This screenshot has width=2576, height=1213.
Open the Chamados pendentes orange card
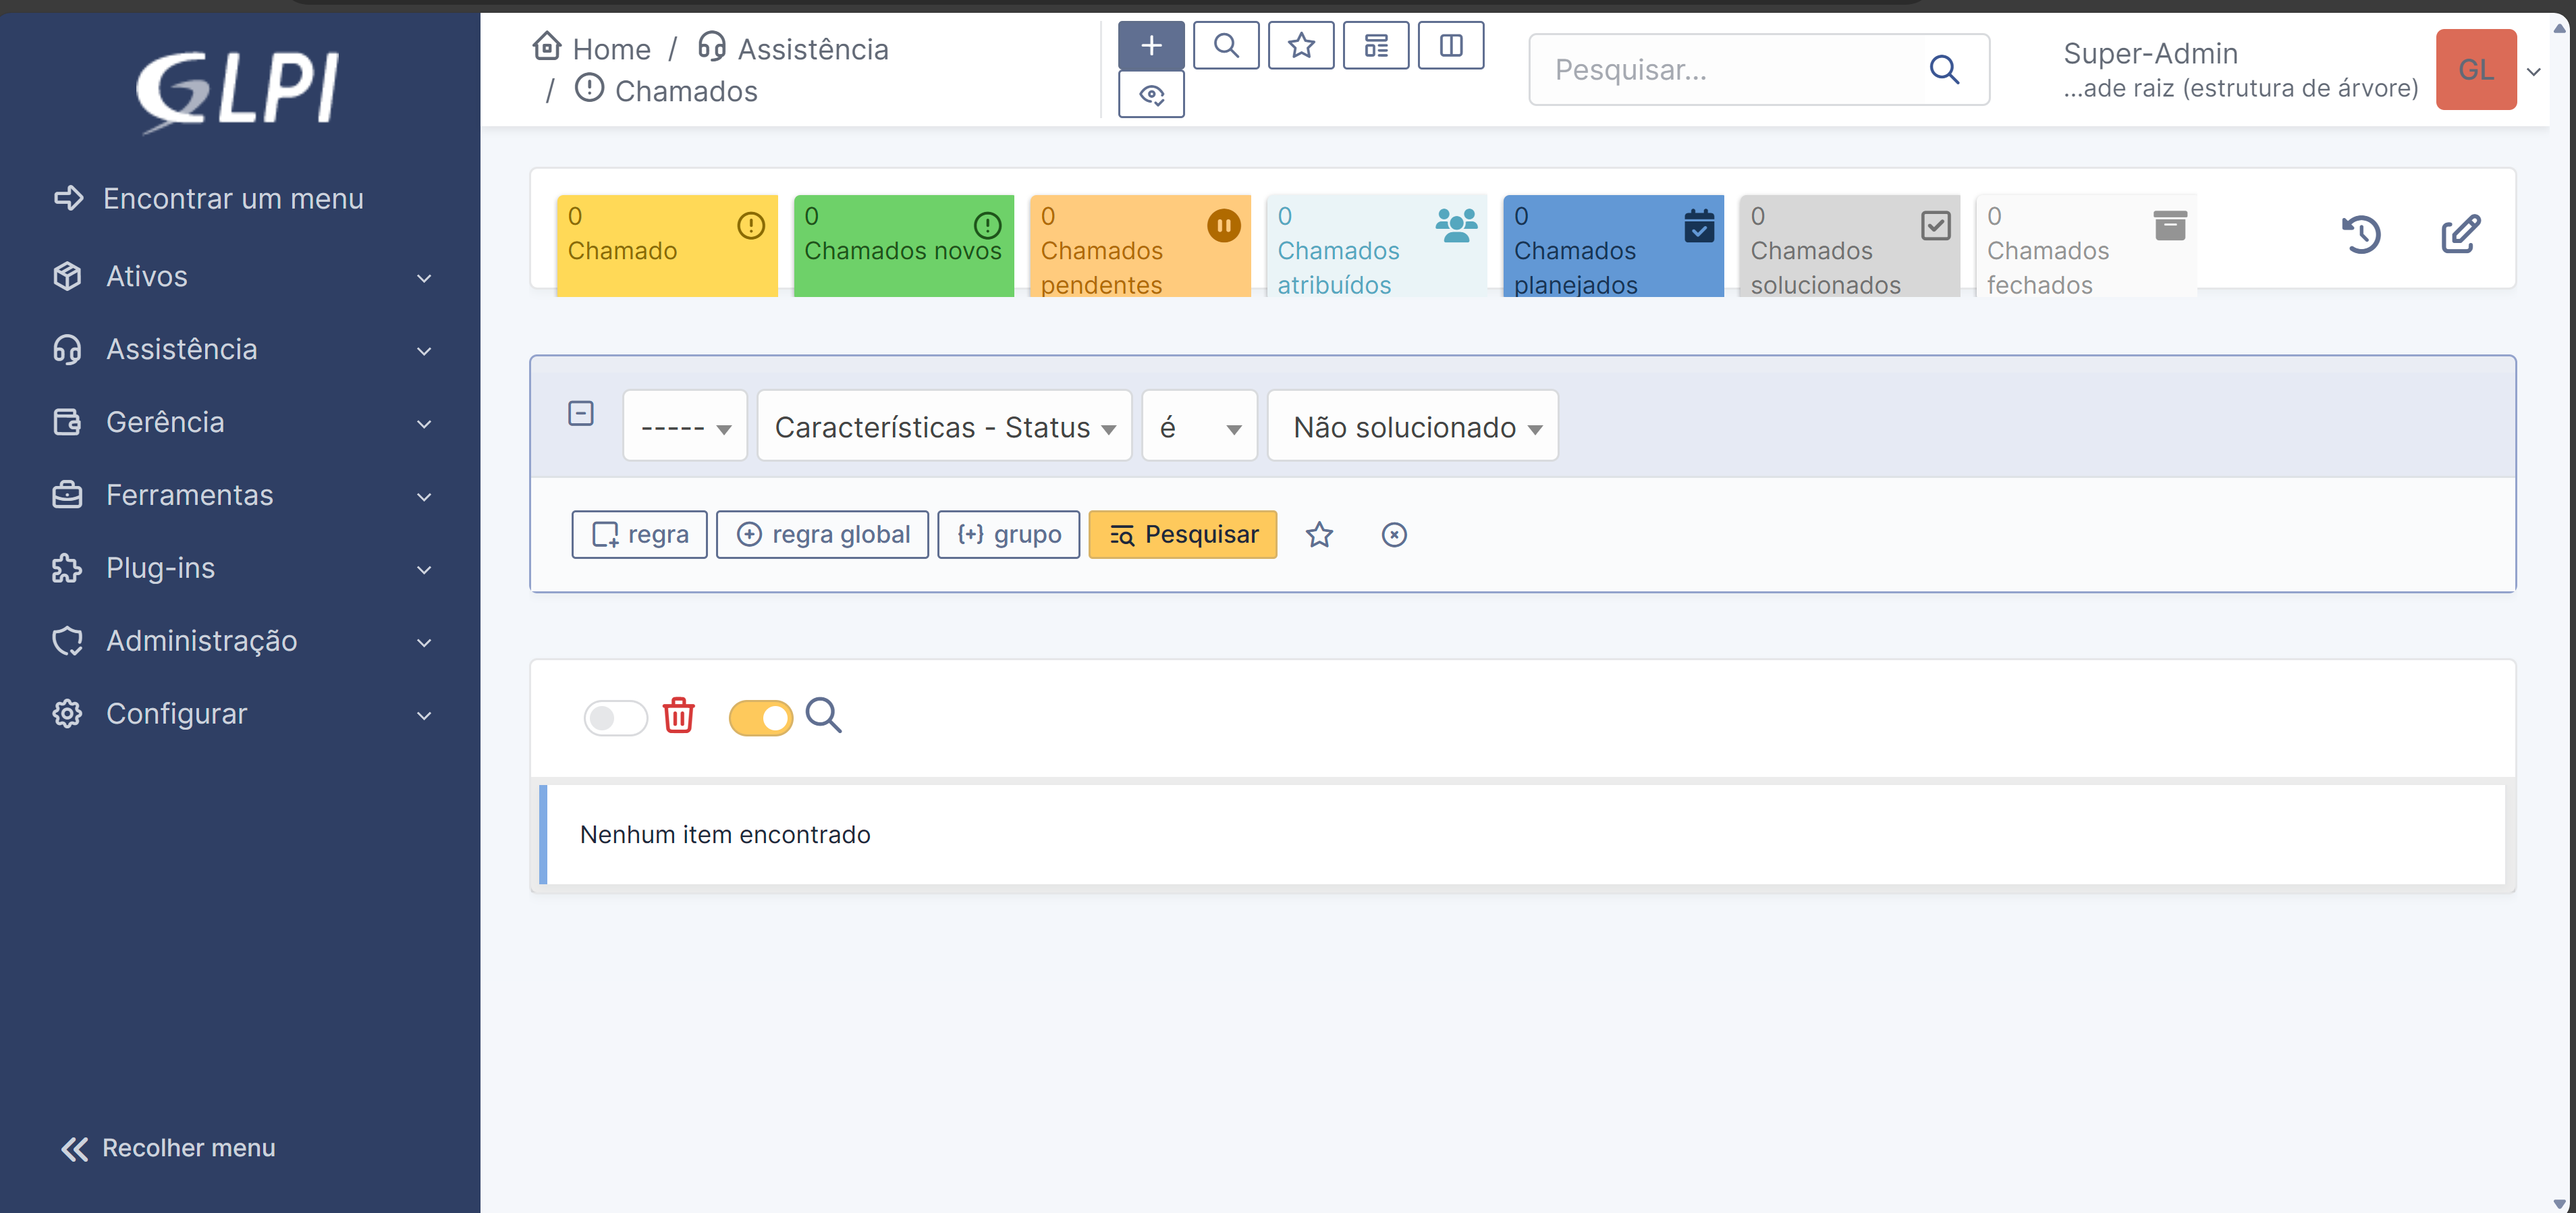click(1140, 245)
